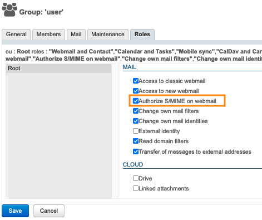Click the Save button
This screenshot has width=262, height=220.
15,211
